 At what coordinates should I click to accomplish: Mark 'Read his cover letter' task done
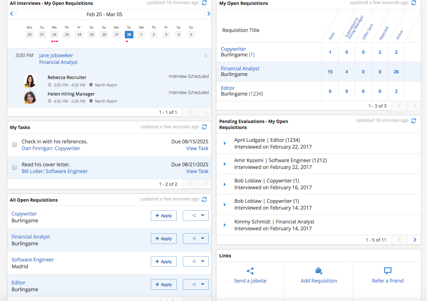(14, 167)
